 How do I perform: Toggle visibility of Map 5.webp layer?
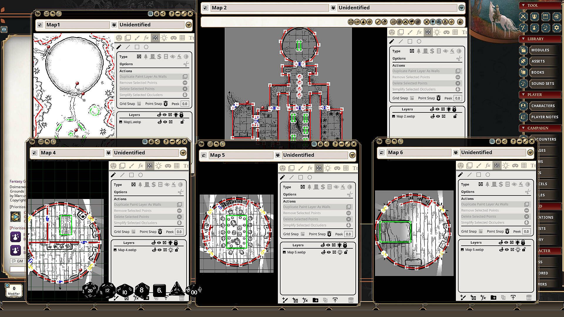(x=329, y=252)
